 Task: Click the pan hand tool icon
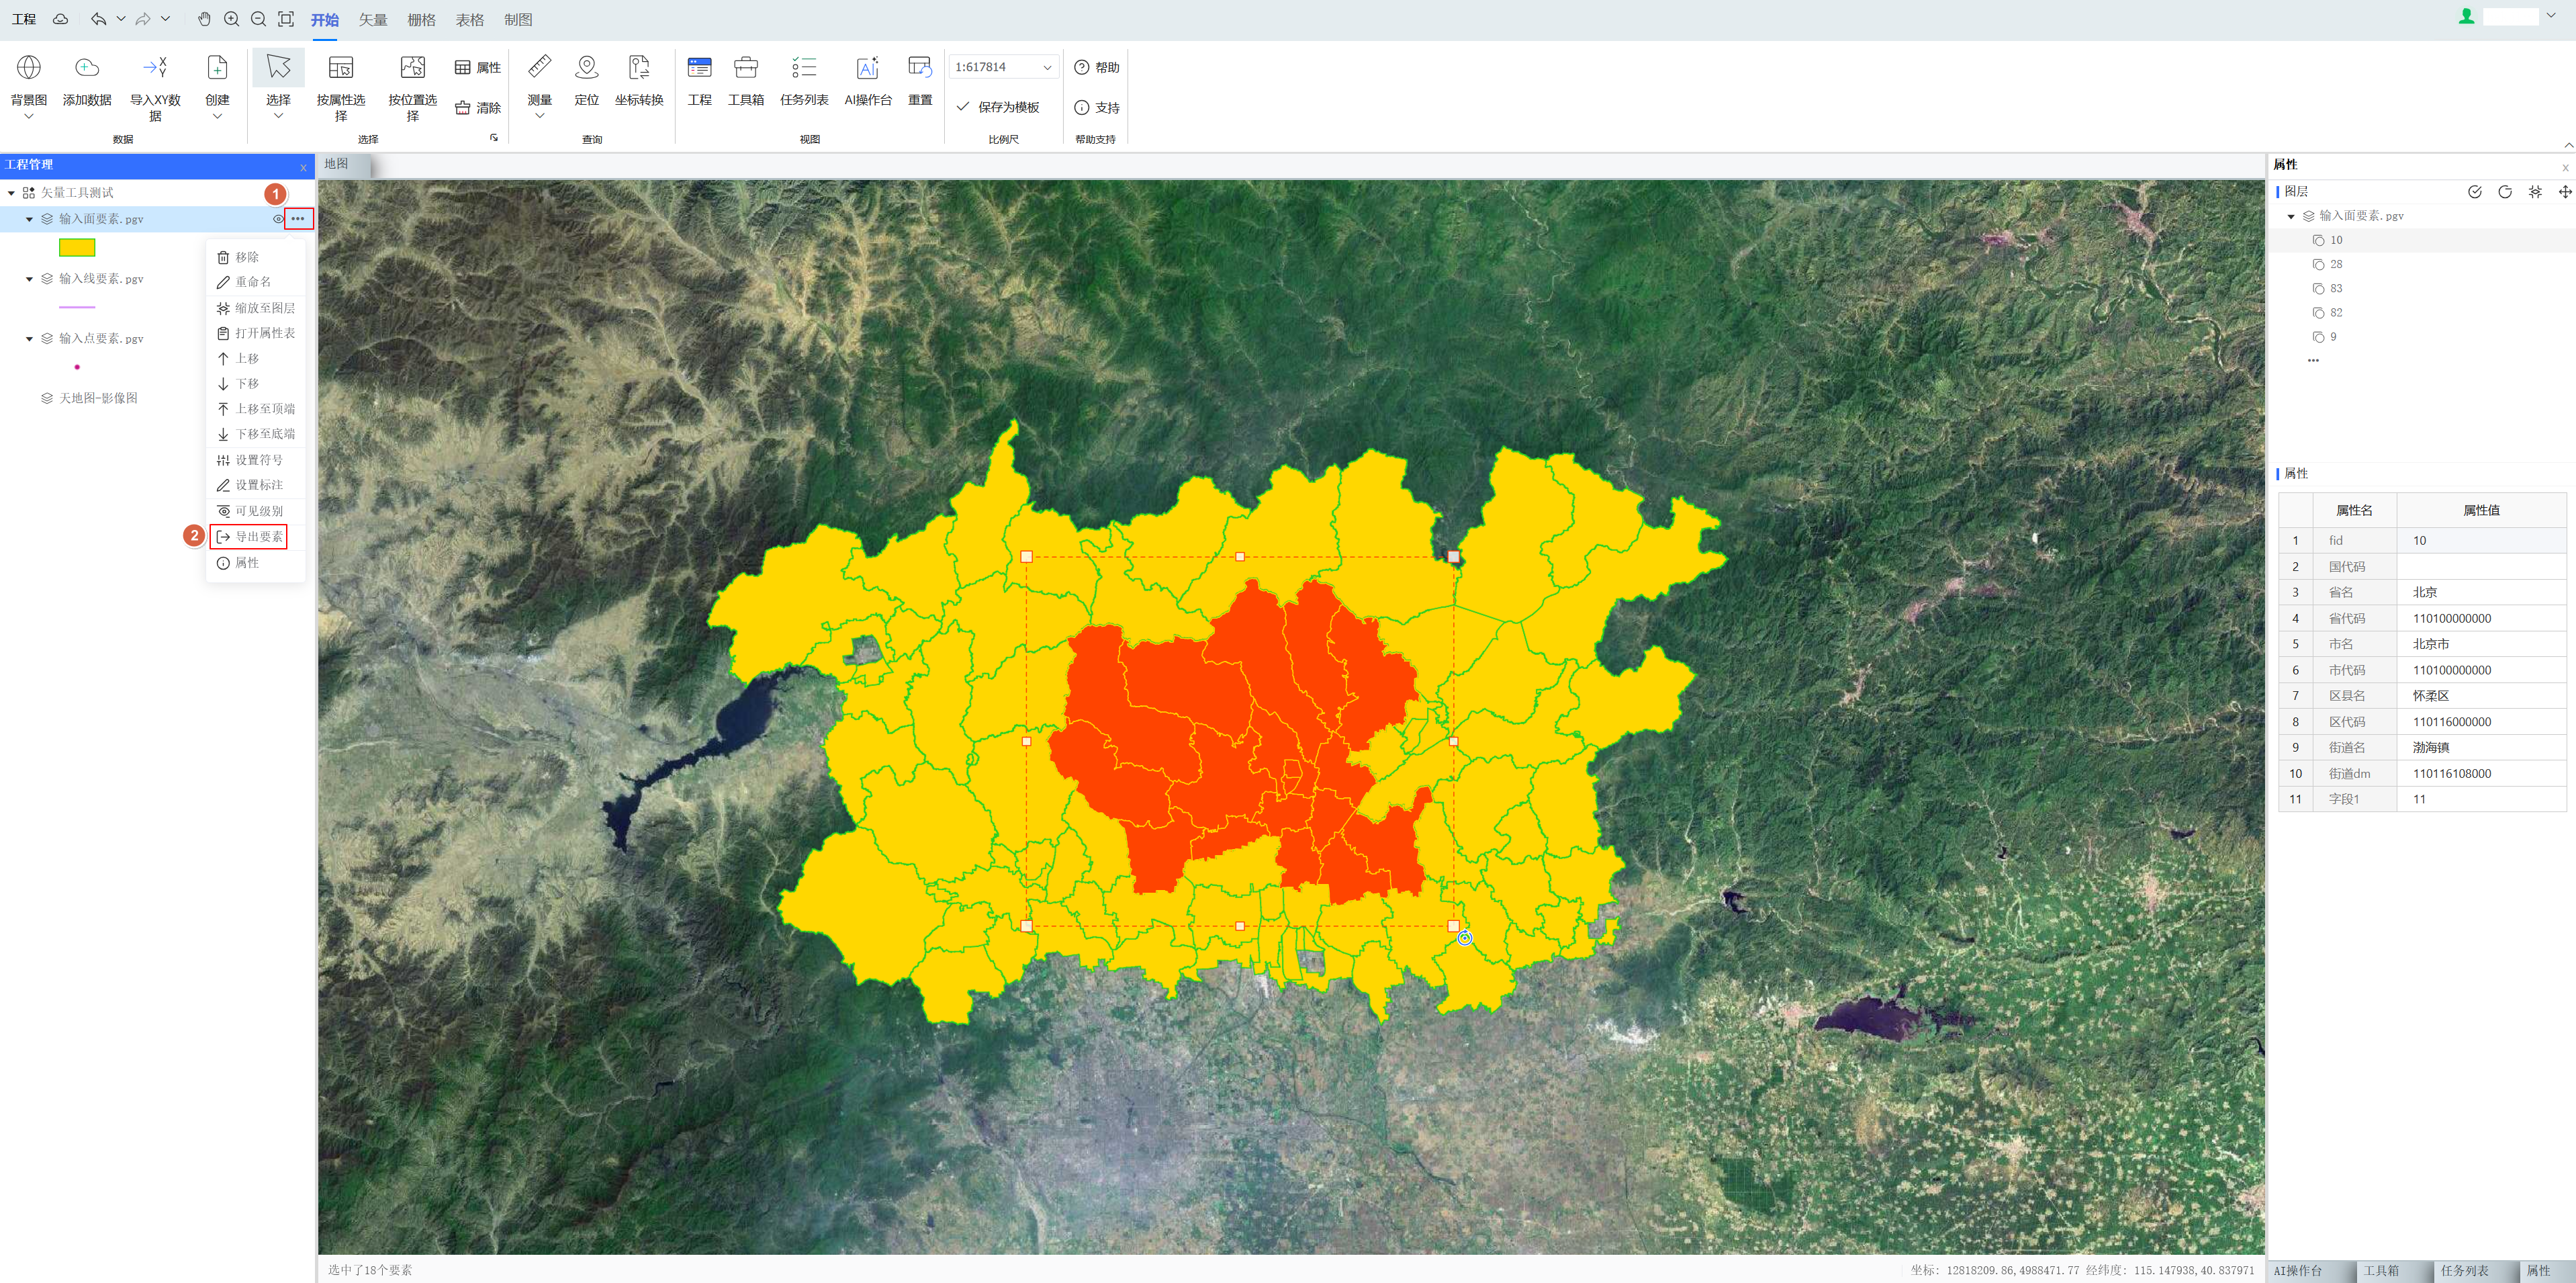tap(204, 19)
